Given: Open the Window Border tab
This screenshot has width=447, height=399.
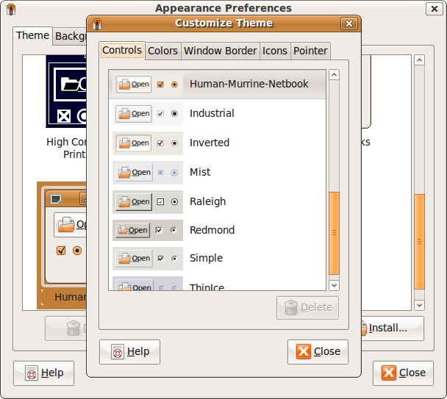Looking at the screenshot, I should point(220,51).
